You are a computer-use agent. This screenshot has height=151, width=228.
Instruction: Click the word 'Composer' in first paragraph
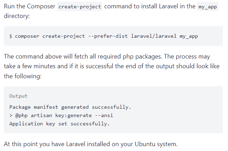click(x=41, y=6)
